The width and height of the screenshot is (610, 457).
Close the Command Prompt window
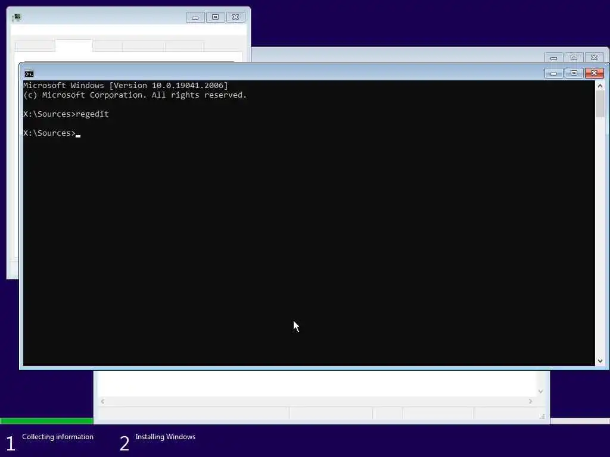pos(594,73)
